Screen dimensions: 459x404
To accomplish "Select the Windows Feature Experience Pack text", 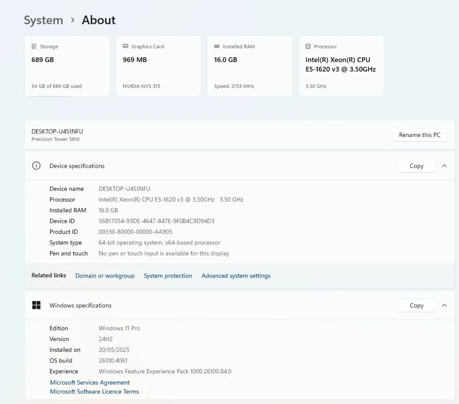I will point(165,371).
